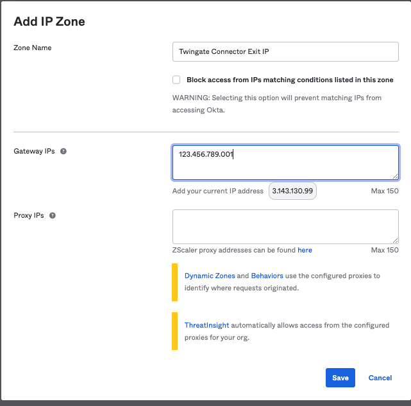Add current IP address 3.143.130.99
The width and height of the screenshot is (411, 406).
pos(292,191)
